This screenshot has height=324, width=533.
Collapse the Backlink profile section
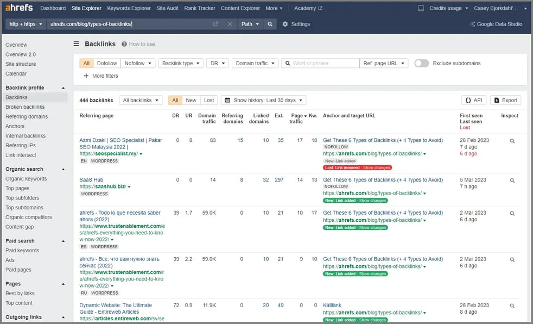[x=63, y=88]
